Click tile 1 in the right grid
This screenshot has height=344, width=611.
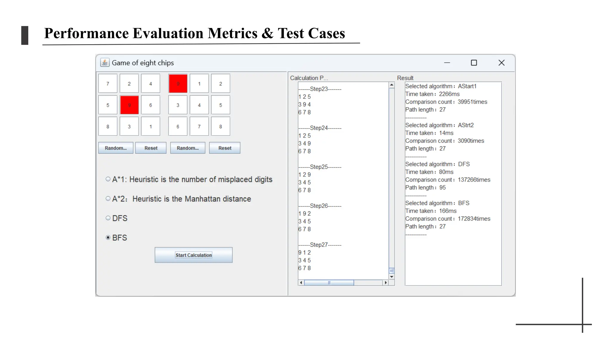click(199, 84)
